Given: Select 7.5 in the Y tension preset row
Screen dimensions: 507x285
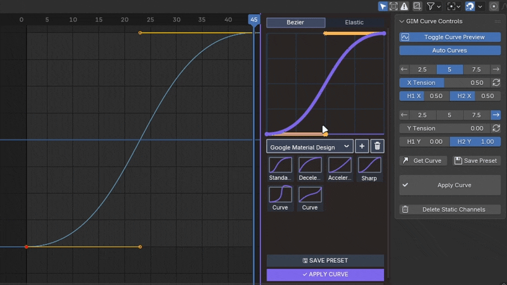Looking at the screenshot, I should pyautogui.click(x=477, y=115).
